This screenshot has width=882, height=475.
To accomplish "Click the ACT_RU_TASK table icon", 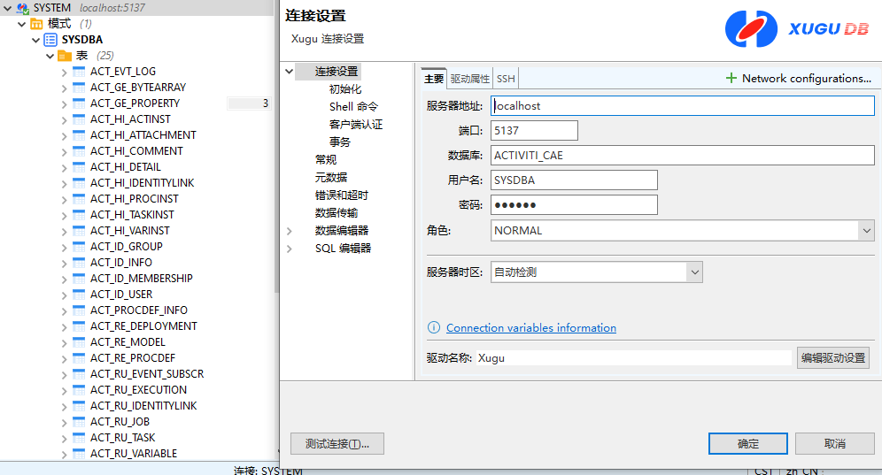I will point(79,438).
